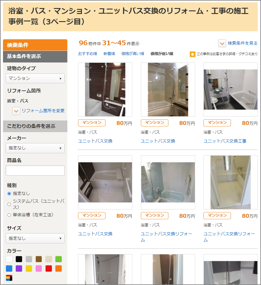The height and width of the screenshot is (285, 261).
Task: Open the サイズ dropdown
Action: pos(35,238)
